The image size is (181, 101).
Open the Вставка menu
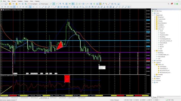click(14, 1)
